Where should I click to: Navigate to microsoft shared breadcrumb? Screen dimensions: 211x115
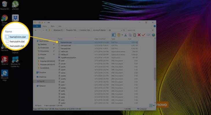(x=99, y=30)
